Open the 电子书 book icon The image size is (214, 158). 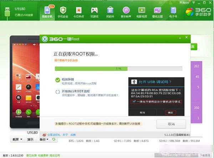173,10
